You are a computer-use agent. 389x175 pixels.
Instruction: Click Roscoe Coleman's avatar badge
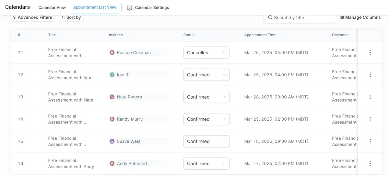[112, 53]
